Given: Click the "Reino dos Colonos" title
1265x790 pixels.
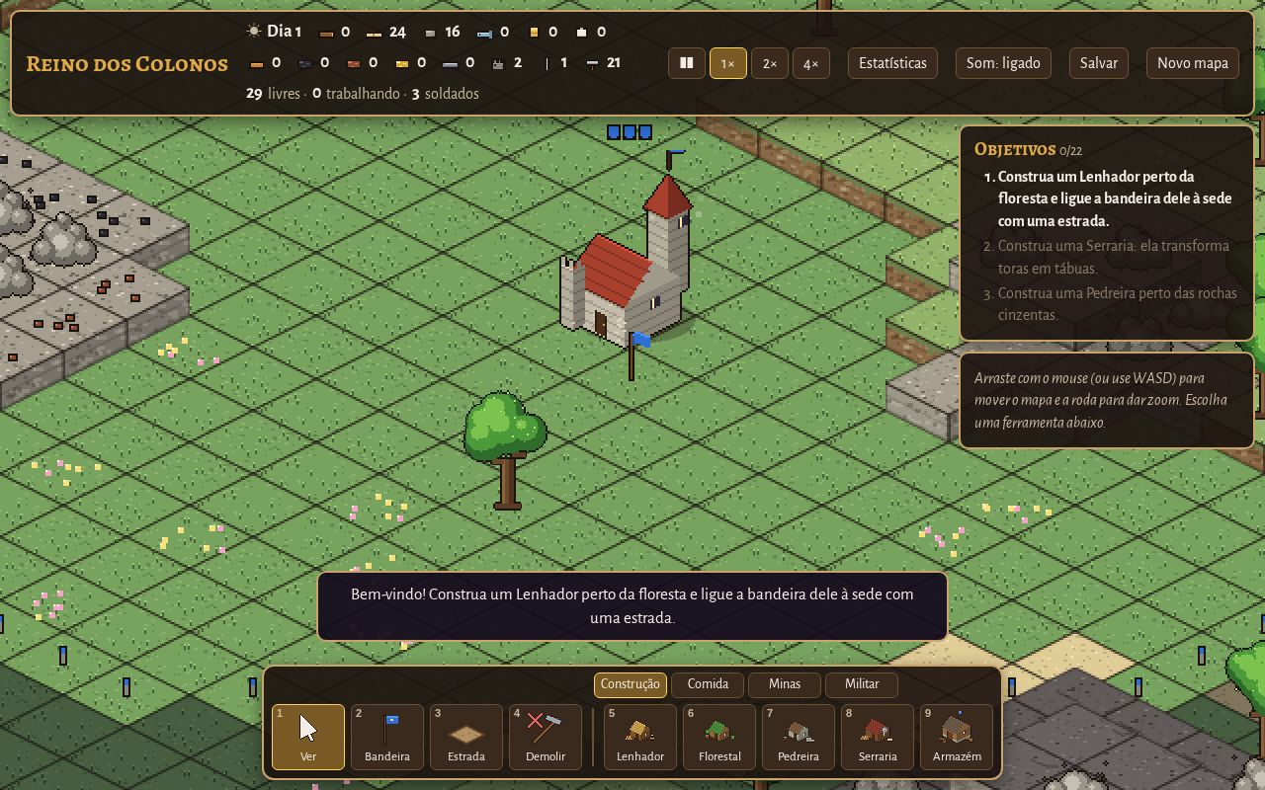Looking at the screenshot, I should tap(126, 64).
